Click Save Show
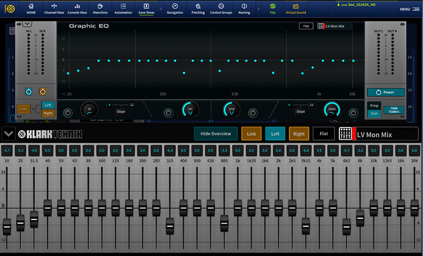 (146, 8)
